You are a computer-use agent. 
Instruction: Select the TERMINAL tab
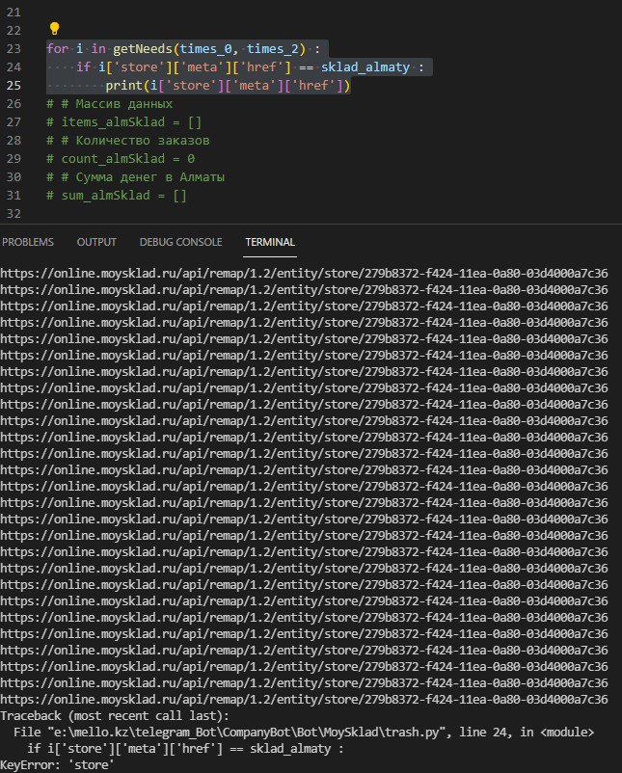[270, 242]
